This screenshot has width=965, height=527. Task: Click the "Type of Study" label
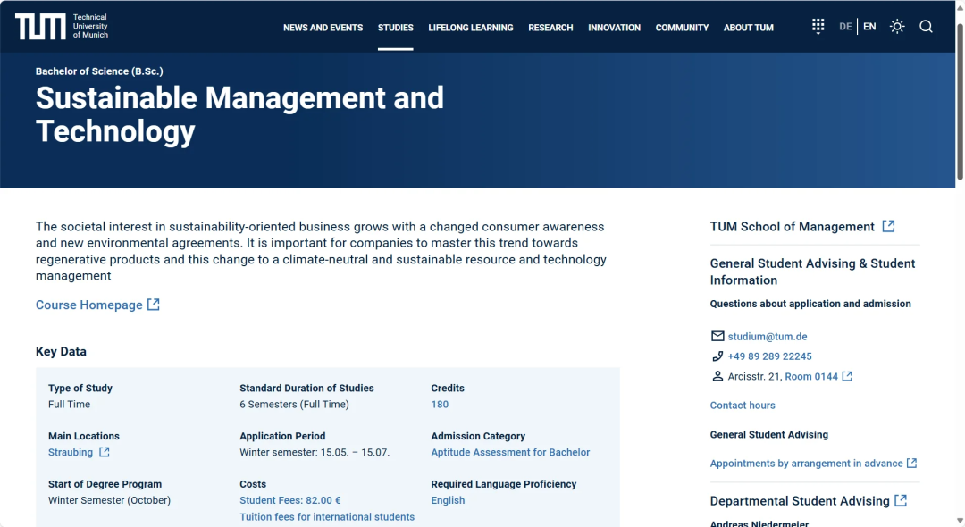(x=80, y=388)
